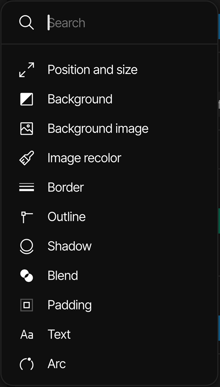The height and width of the screenshot is (387, 220).
Task: Click the magnifying glass search icon
Action: coord(26,23)
